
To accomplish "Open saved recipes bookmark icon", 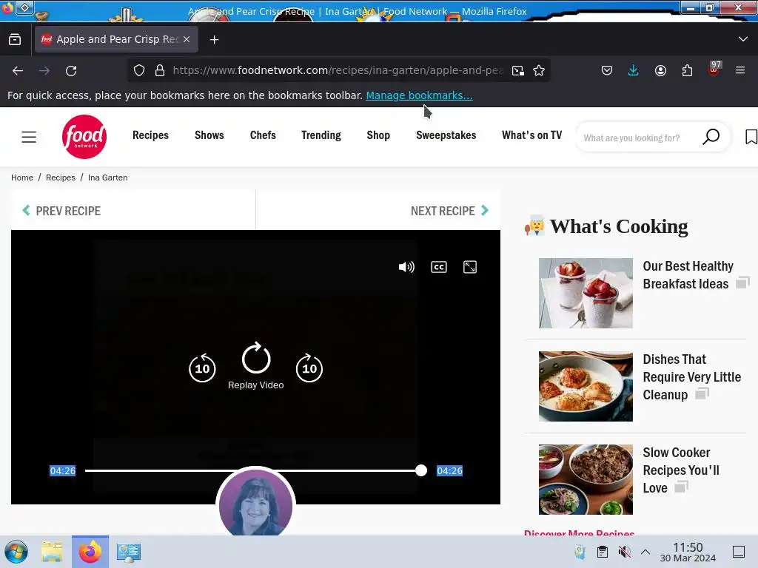I will (751, 137).
